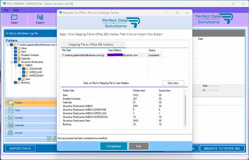249x160 pixels.
Task: Select the Contact panel icon
Action: [x=11, y=118]
